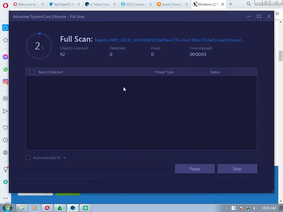The height and width of the screenshot is (212, 283).
Task: Open Opera menu logo button
Action: [x=6, y=6]
